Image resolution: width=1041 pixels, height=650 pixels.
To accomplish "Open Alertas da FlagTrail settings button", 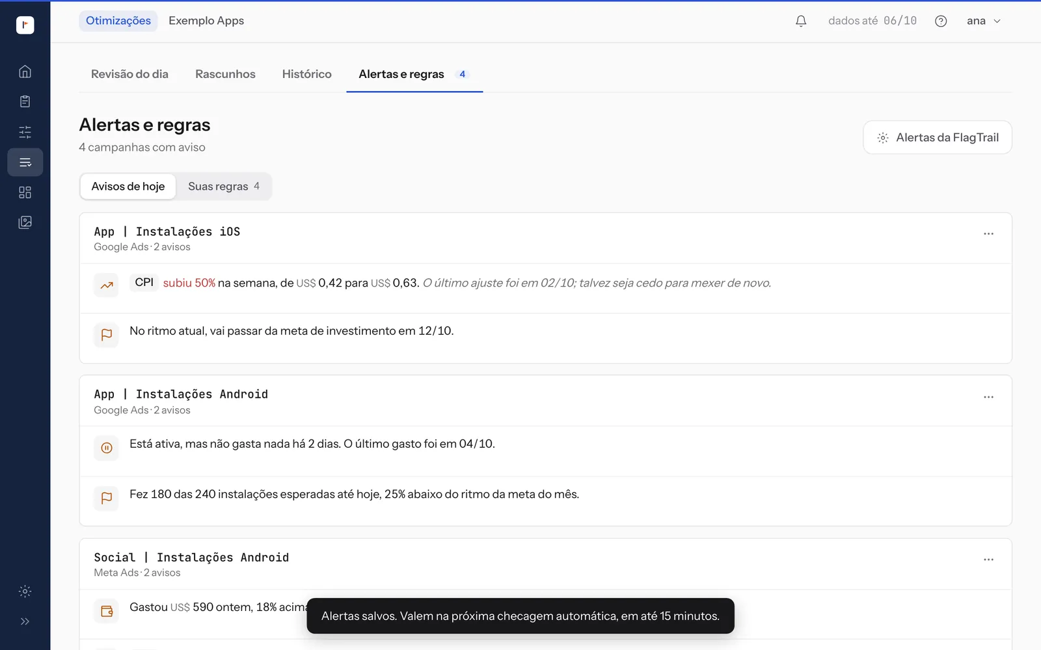I will pos(937,137).
